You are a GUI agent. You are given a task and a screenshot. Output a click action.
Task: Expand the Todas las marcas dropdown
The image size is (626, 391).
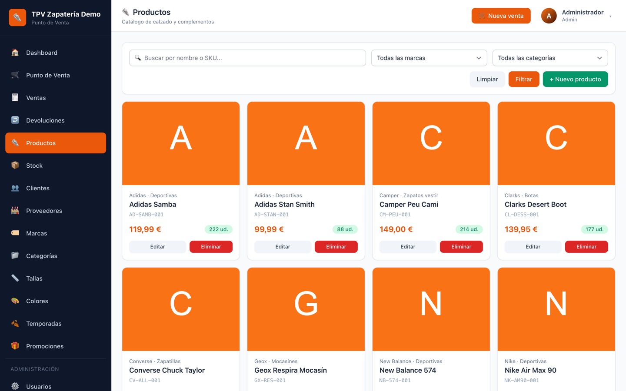point(429,58)
